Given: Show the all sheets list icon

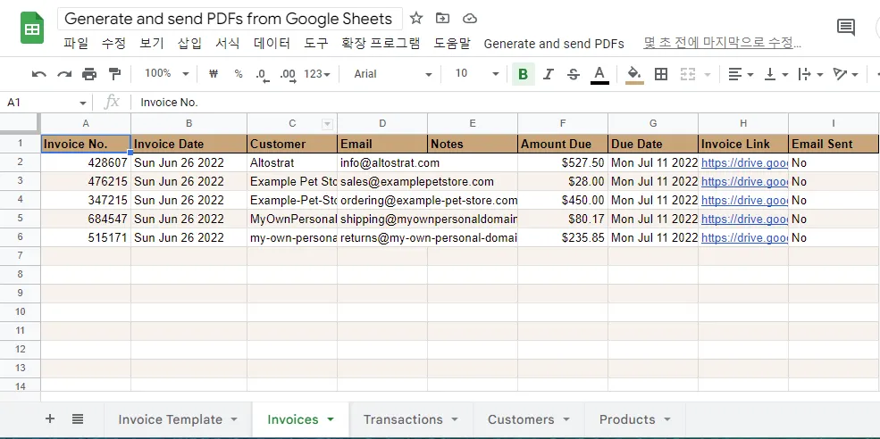Looking at the screenshot, I should [78, 418].
